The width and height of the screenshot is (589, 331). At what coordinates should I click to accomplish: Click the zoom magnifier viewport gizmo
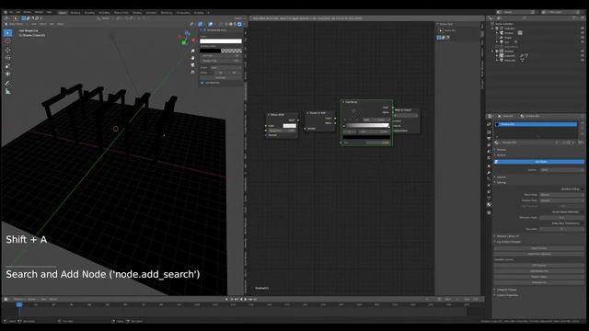pyautogui.click(x=192, y=51)
